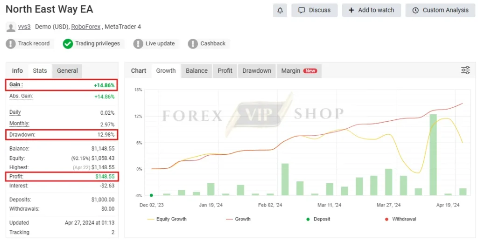Click the $148.55 profit value

pos(105,177)
